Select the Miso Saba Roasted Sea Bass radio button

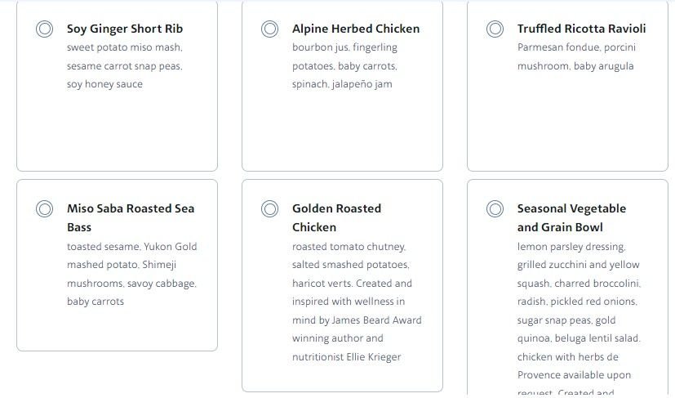[45, 209]
